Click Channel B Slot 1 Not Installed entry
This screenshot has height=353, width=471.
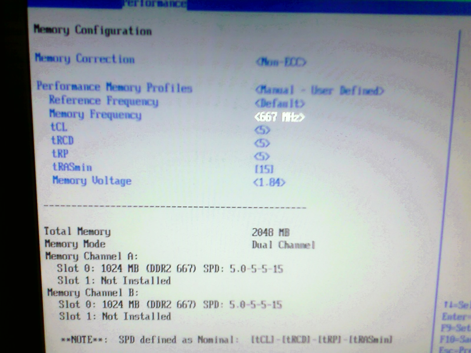[x=115, y=317]
